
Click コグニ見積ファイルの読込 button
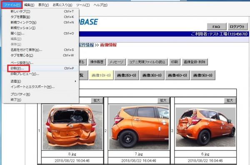click(x=147, y=62)
